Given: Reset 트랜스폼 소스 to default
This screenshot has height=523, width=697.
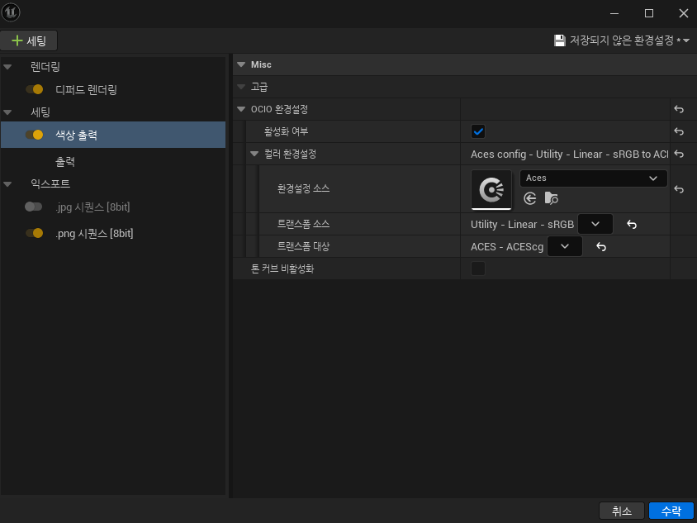Looking at the screenshot, I should [x=632, y=225].
